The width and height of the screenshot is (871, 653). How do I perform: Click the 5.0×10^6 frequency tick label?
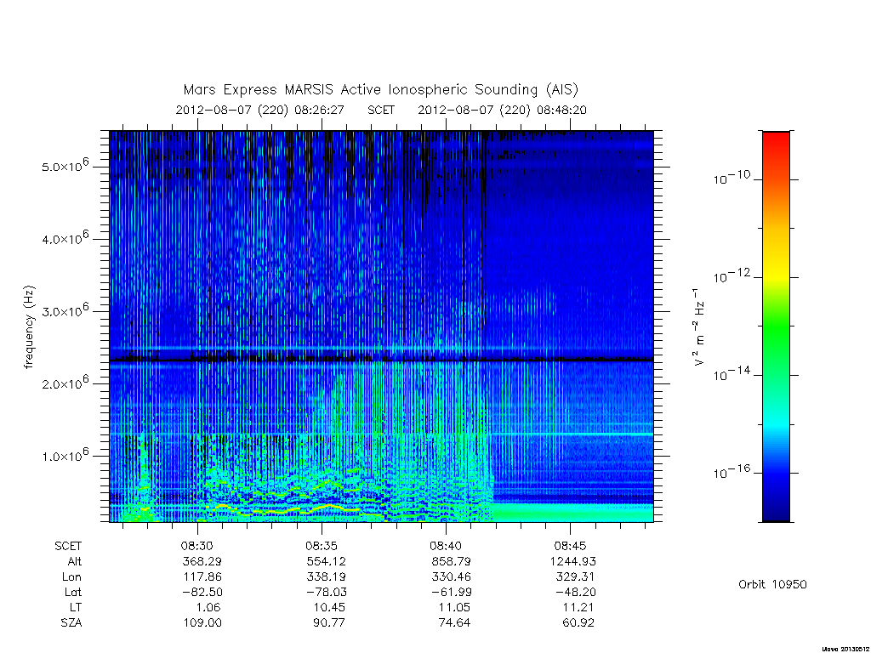65,166
